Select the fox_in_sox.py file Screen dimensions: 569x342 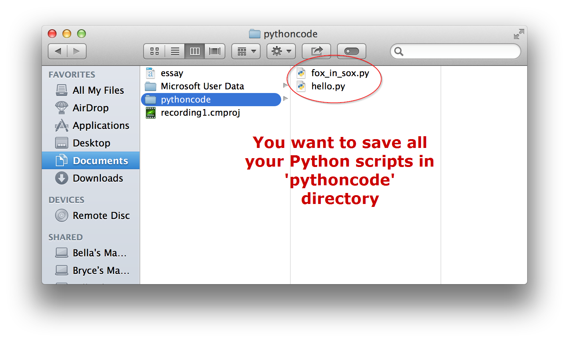[x=340, y=73]
